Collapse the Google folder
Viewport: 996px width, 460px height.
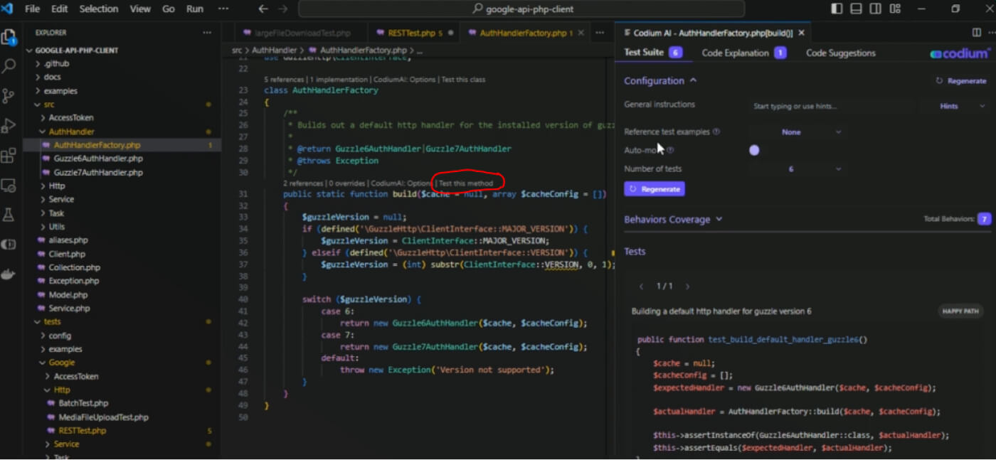62,363
